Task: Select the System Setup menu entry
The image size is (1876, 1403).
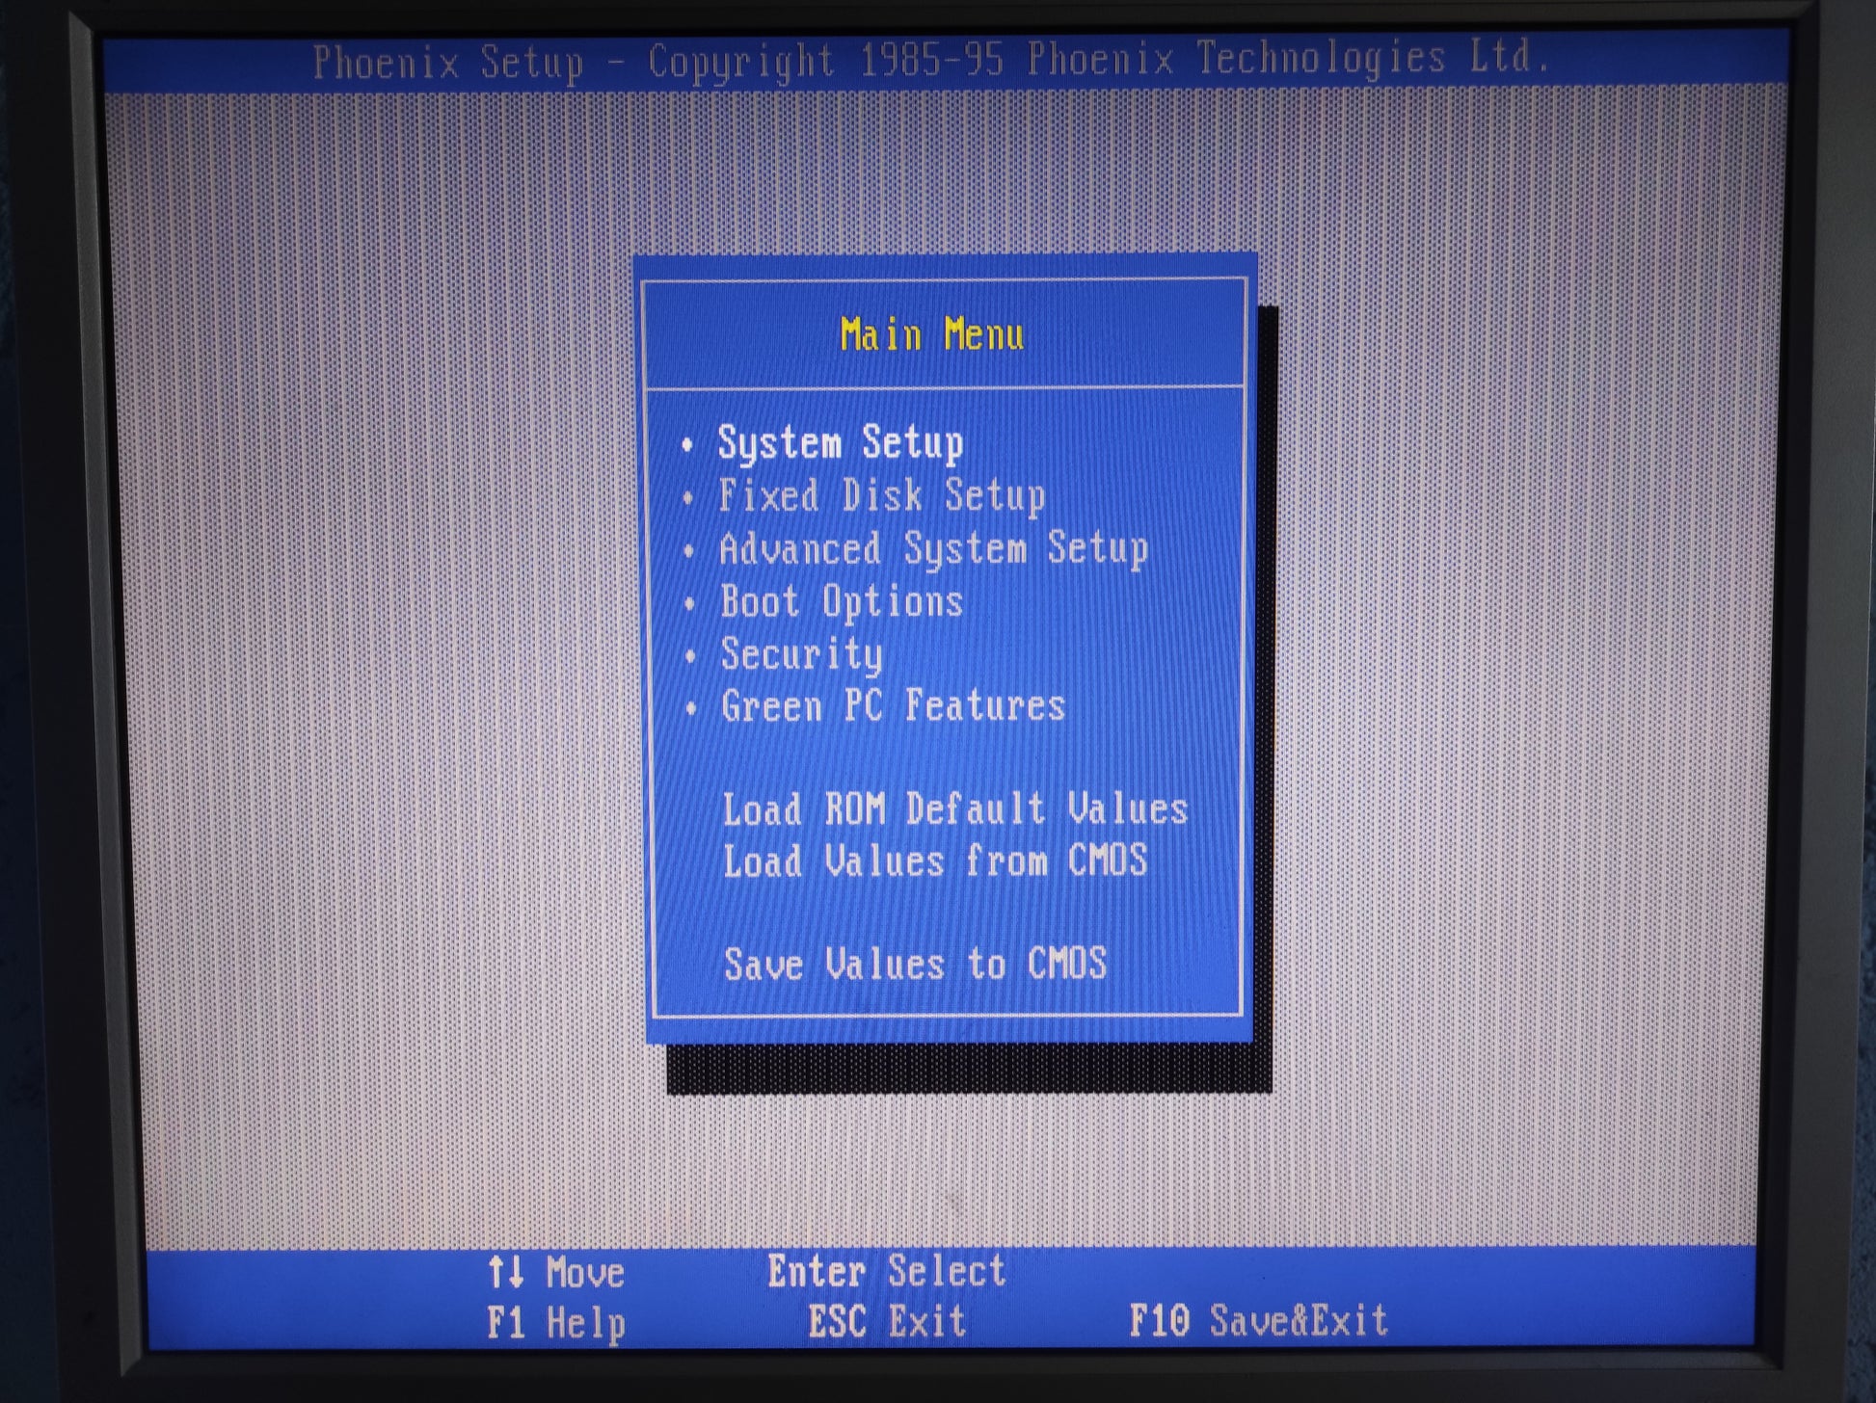Action: click(840, 444)
